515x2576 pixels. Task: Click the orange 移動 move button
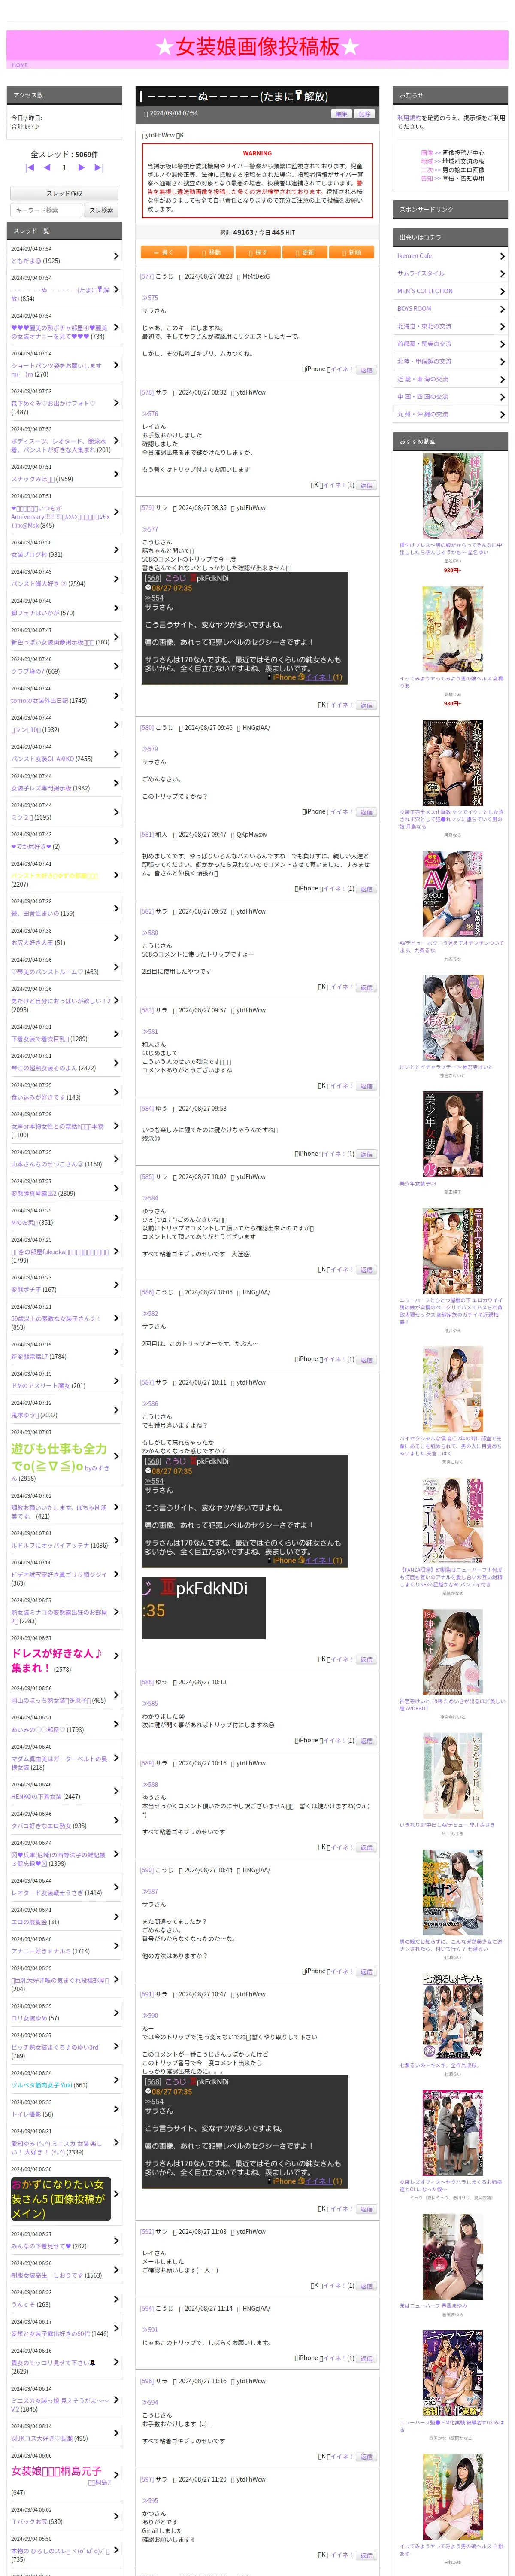point(211,252)
